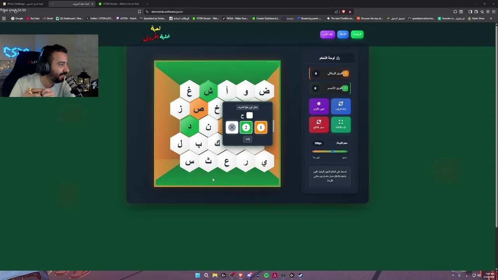Screen dimensions: 498x280
Task: Select the green د hexagon cell
Action: [189, 126]
